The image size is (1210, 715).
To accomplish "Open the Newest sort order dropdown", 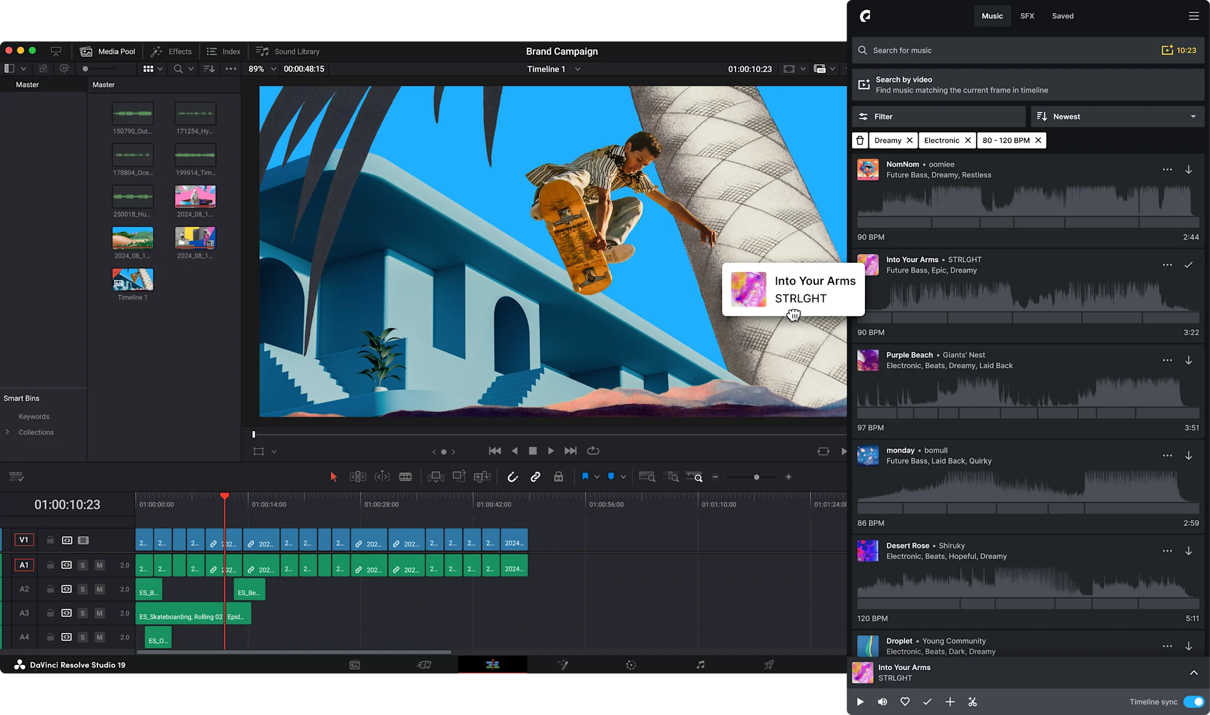I will coord(1116,116).
